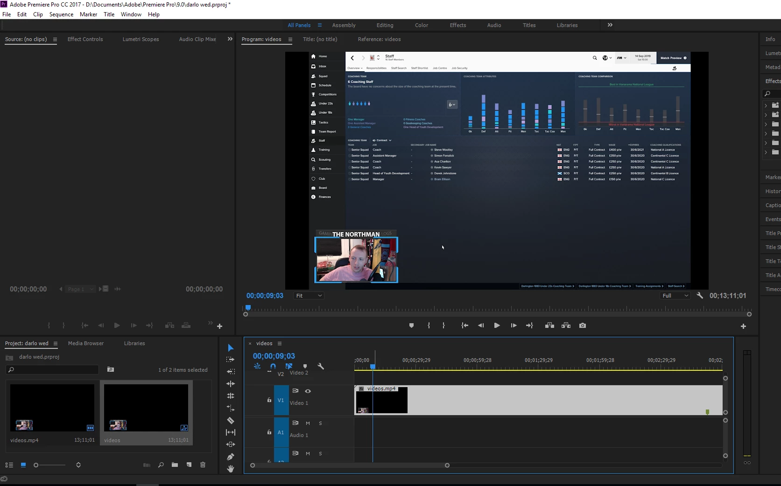Select the Track Select Backward tool

(231, 372)
